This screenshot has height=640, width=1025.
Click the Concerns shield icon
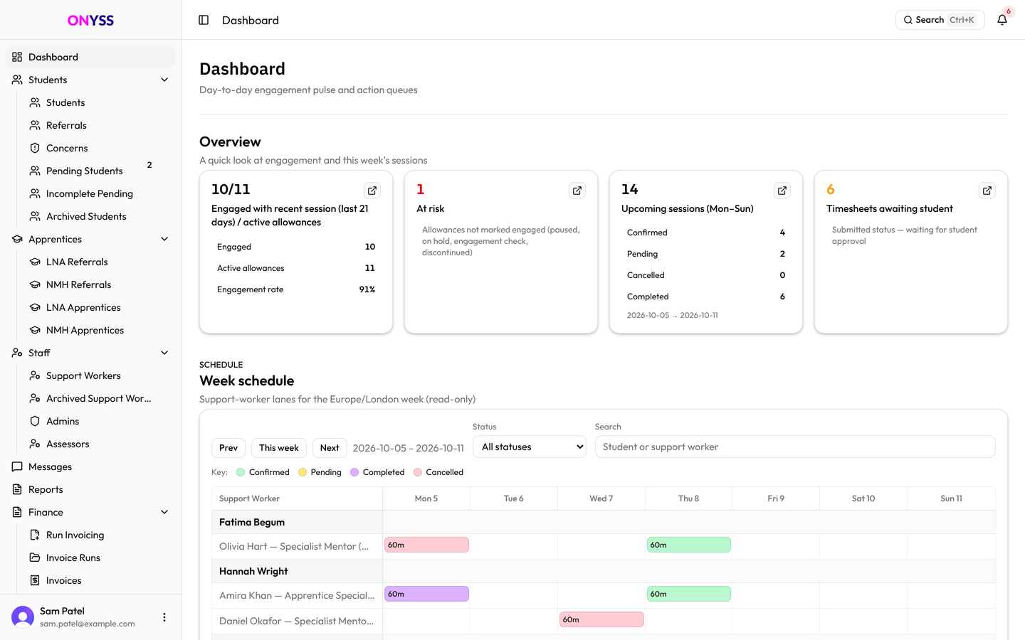coord(35,148)
